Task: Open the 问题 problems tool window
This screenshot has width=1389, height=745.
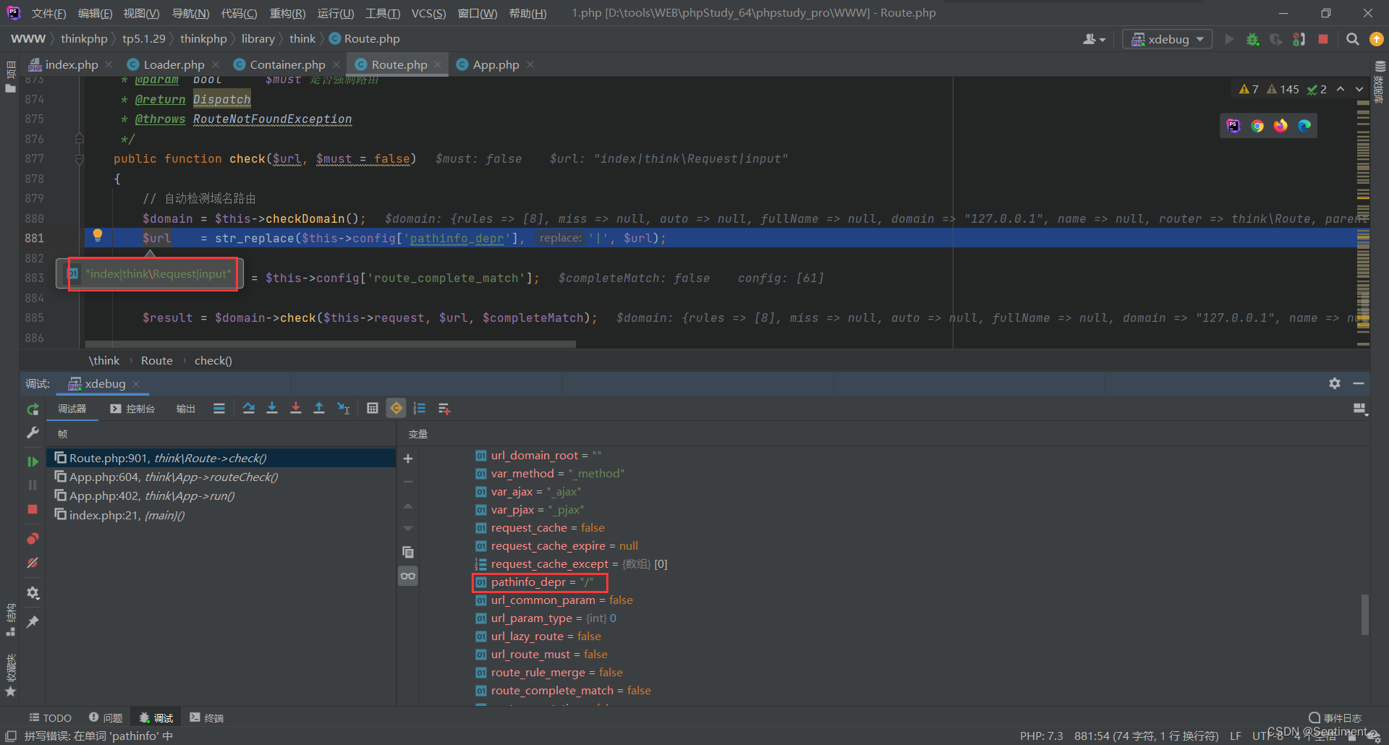Action: click(106, 718)
